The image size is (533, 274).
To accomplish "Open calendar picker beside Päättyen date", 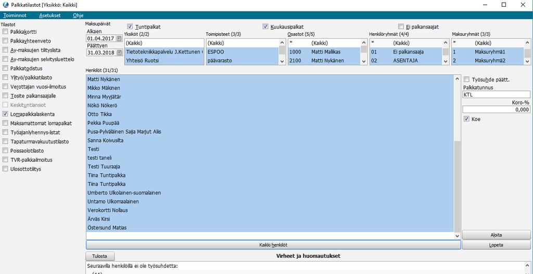I will pyautogui.click(x=119, y=52).
